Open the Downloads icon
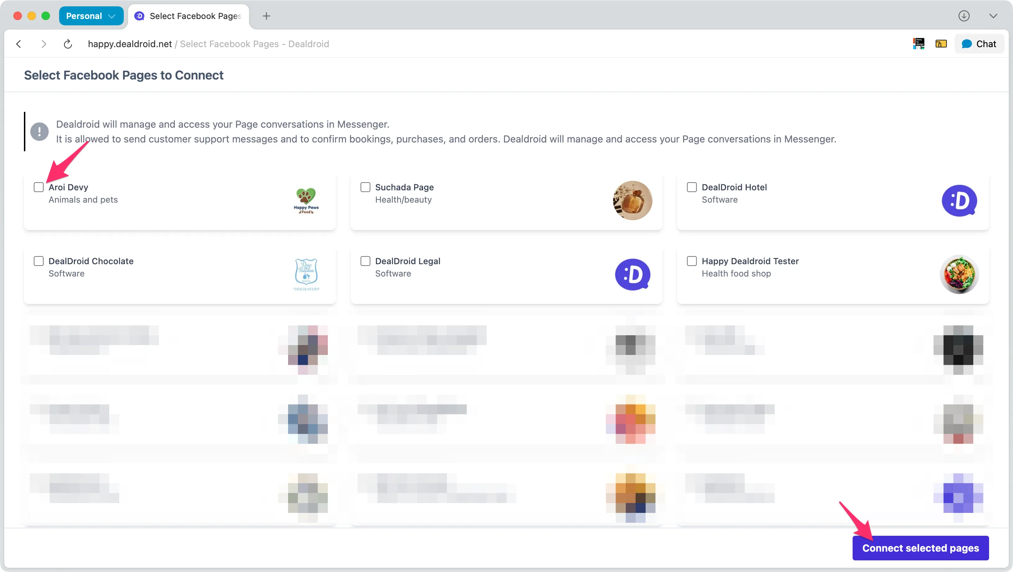The image size is (1013, 572). point(964,16)
